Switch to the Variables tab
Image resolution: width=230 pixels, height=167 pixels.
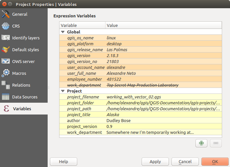click(x=22, y=109)
